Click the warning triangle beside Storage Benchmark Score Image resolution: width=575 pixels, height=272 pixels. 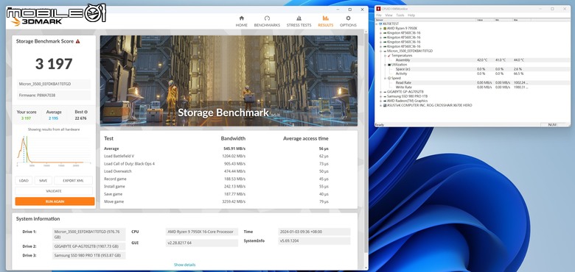(x=77, y=42)
